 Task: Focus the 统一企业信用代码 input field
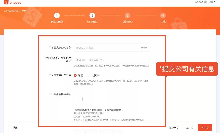coord(111,60)
